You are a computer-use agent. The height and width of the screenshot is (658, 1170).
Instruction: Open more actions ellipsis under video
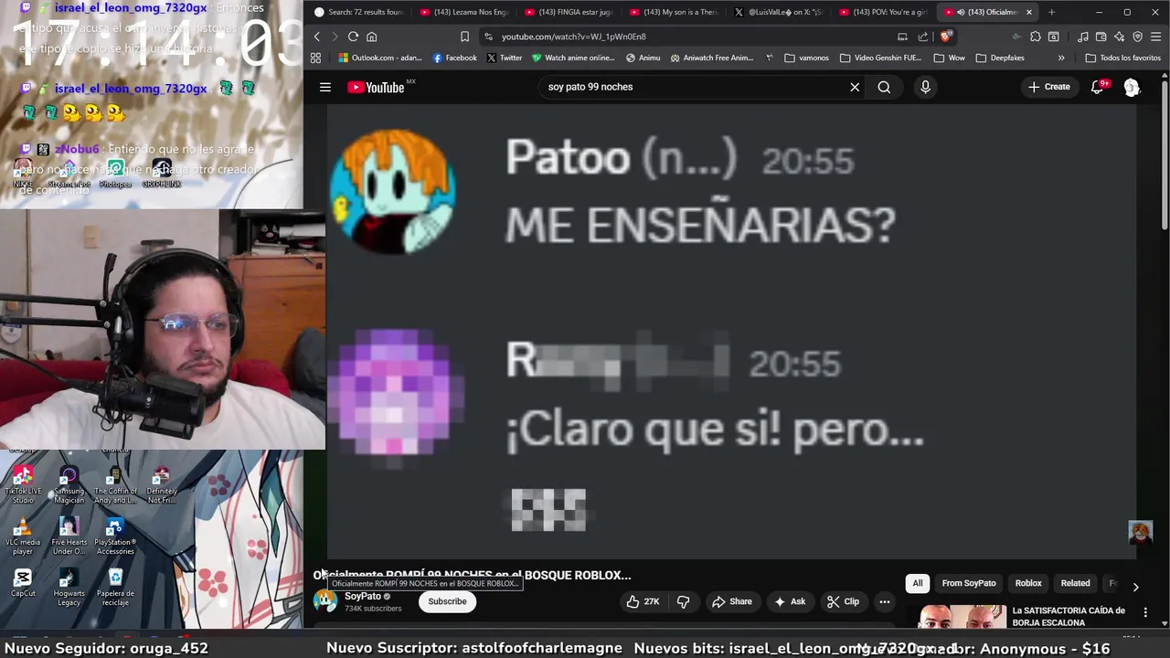point(884,601)
